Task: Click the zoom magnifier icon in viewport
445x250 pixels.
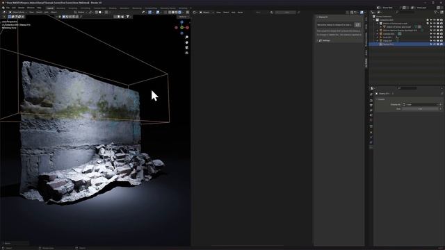Action: (187, 37)
